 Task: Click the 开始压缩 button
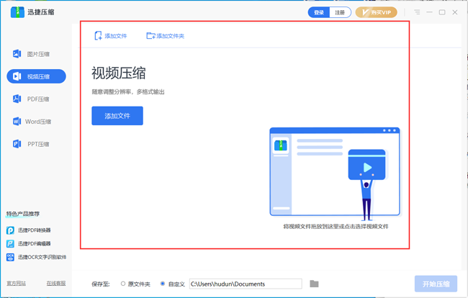tap(436, 284)
